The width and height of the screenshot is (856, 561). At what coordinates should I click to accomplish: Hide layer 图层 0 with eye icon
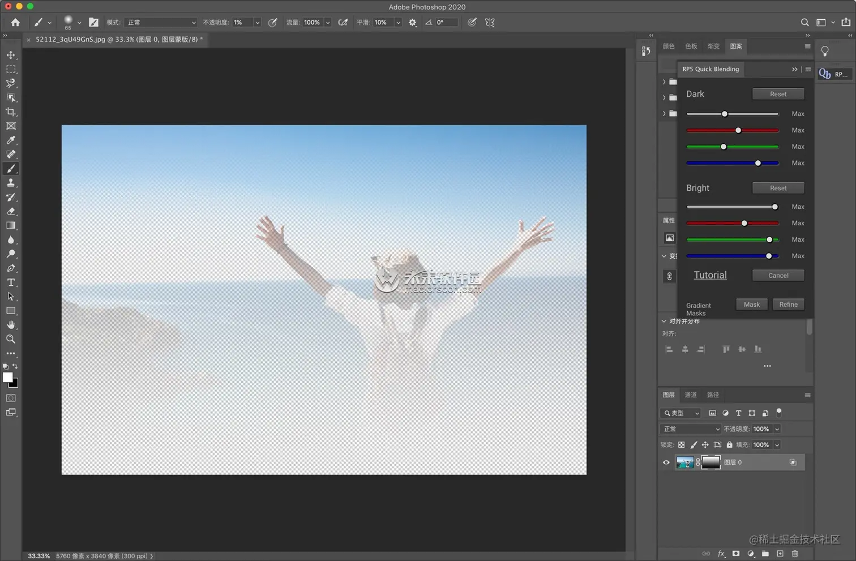[666, 462]
